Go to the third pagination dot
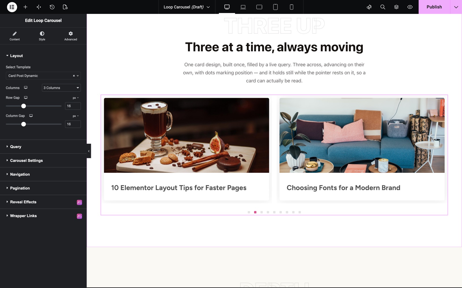Image resolution: width=462 pixels, height=288 pixels. click(262, 212)
